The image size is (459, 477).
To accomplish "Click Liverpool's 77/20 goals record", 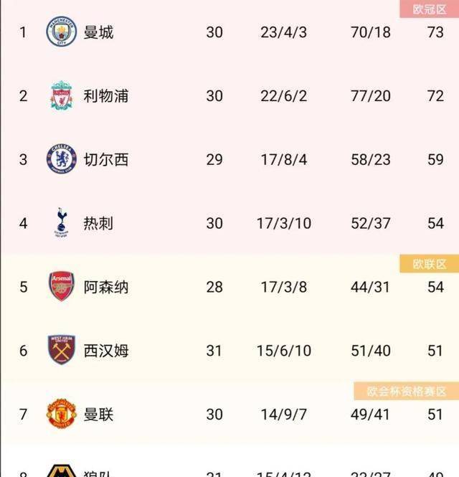I will 371,96.
